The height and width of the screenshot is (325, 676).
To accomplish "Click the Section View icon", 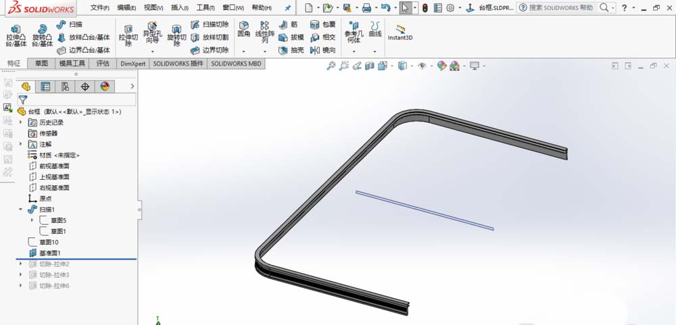I will 370,66.
